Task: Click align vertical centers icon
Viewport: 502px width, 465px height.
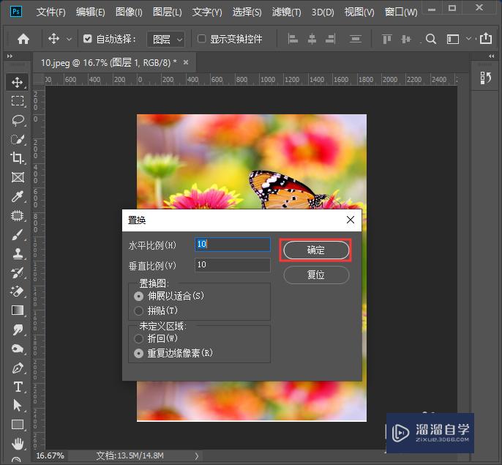Action: [406, 39]
